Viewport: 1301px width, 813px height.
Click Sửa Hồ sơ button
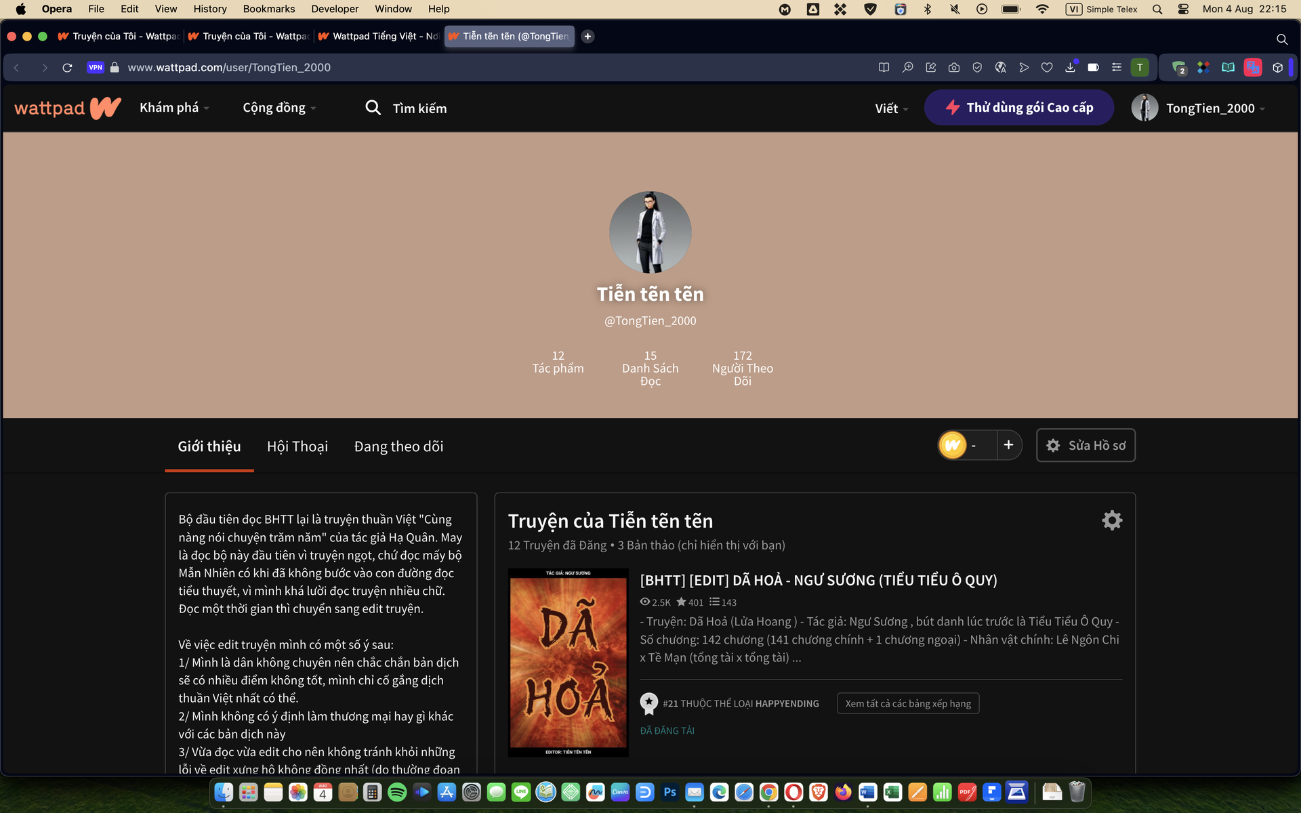point(1086,445)
